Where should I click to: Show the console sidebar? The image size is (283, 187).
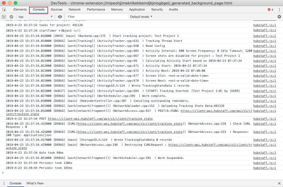(x=4, y=17)
